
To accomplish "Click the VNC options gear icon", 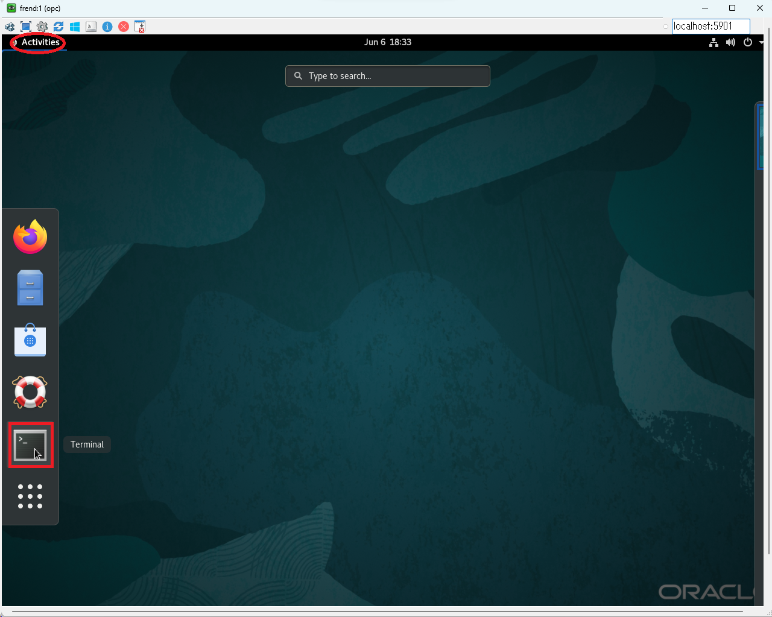I will tap(42, 27).
